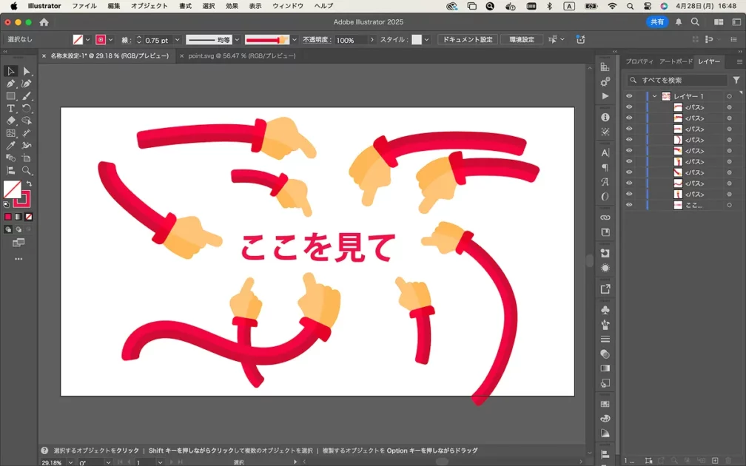Open the 効果 menu
The height and width of the screenshot is (466, 746).
click(232, 6)
